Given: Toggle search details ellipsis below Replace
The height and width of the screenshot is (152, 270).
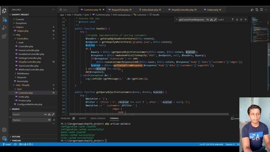Looking at the screenshot, I should tap(54, 124).
